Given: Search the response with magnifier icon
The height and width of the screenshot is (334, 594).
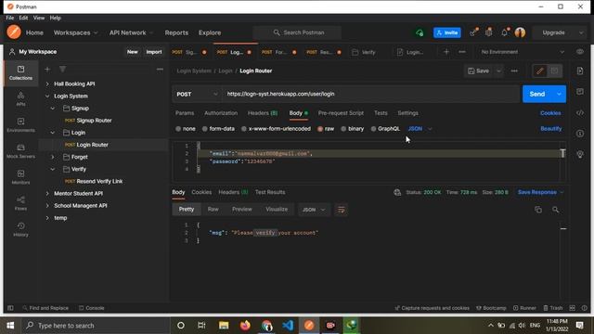Looking at the screenshot, I should point(555,210).
